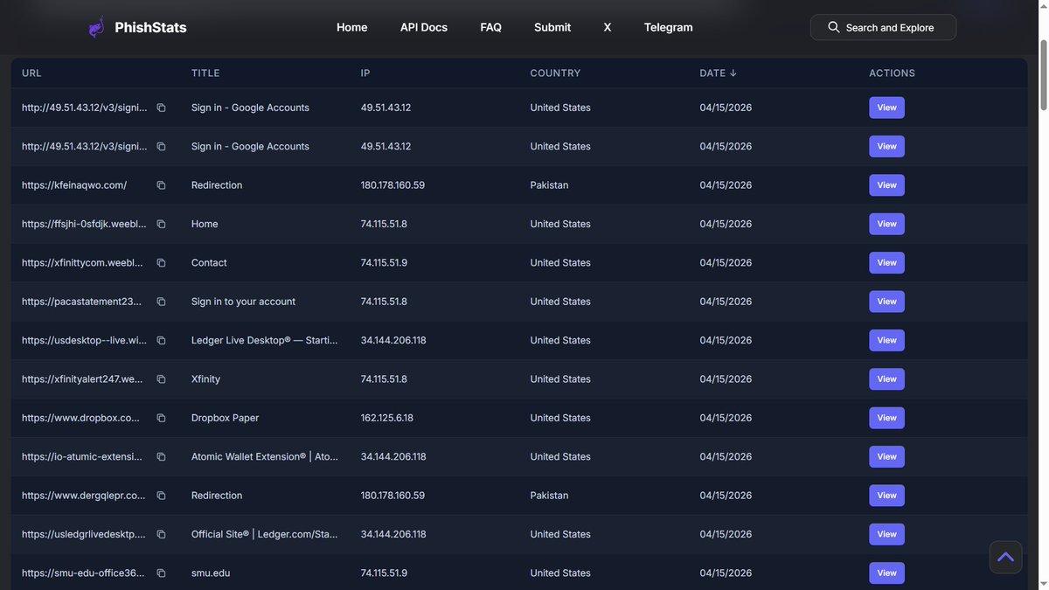Screen dimensions: 1049x590
Task: Click Pakistan in kfeinaqwo.com row
Action: [x=549, y=185]
